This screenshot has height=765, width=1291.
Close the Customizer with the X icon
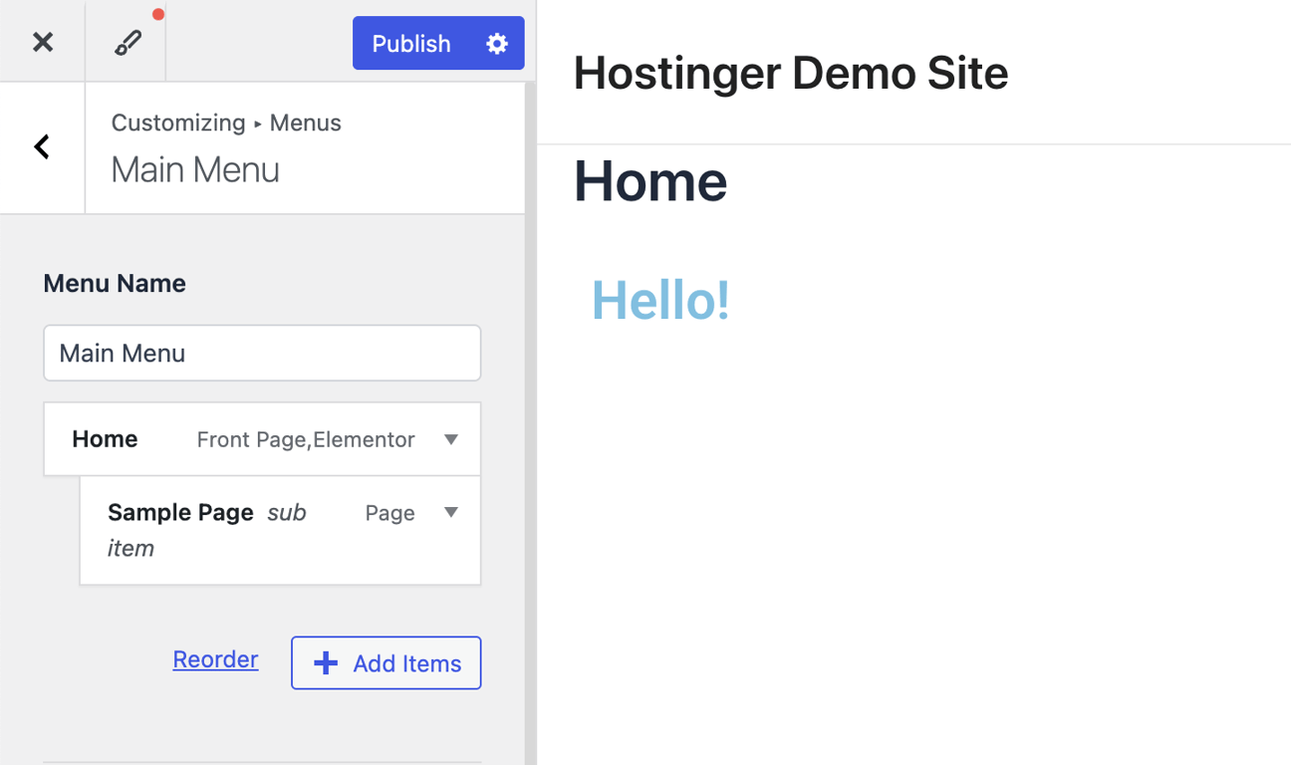[42, 42]
